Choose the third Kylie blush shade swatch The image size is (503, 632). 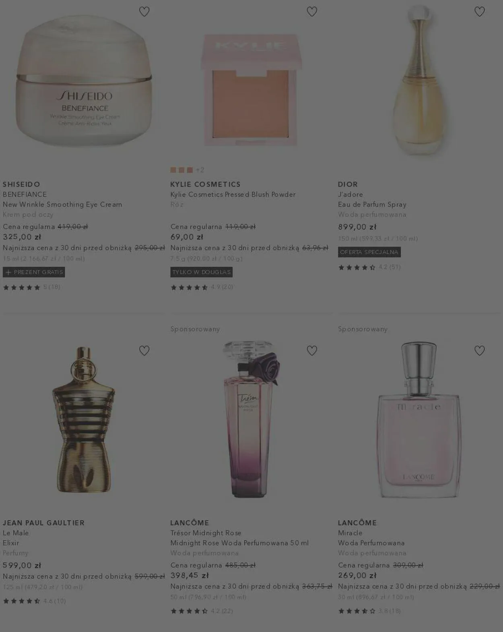click(x=190, y=170)
